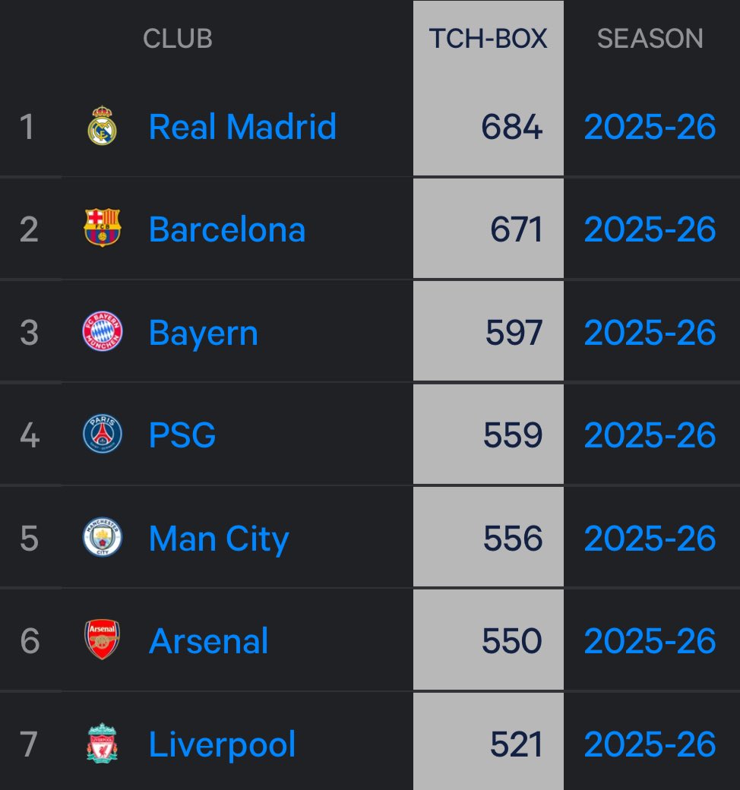The height and width of the screenshot is (790, 740).
Task: Click the CLUB column header
Action: [x=177, y=39]
